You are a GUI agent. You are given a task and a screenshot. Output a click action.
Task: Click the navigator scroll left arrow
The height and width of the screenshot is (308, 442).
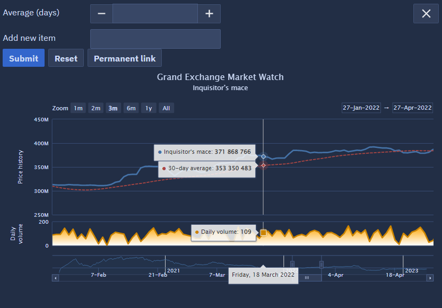tap(56, 278)
